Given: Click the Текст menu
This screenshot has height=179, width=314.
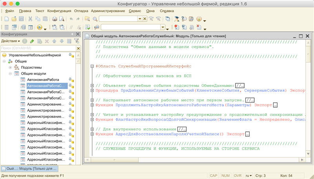Looking at the screenshot, I should point(40,11).
